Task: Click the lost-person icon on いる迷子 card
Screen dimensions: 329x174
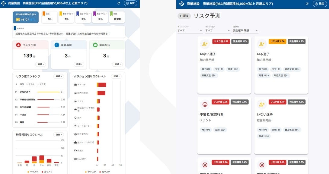Action: (262, 44)
